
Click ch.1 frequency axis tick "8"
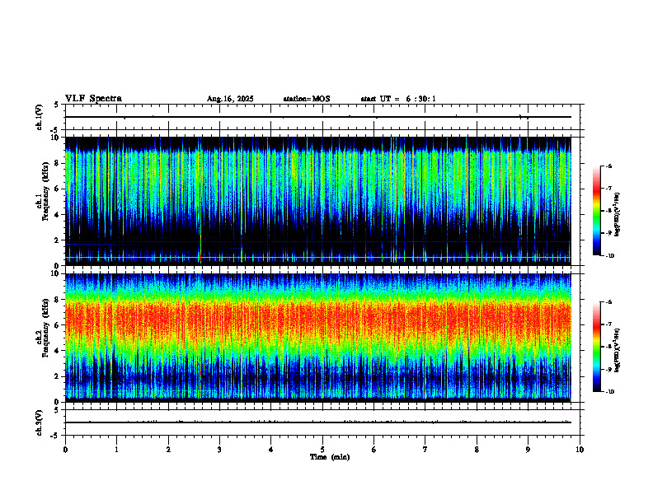click(57, 163)
